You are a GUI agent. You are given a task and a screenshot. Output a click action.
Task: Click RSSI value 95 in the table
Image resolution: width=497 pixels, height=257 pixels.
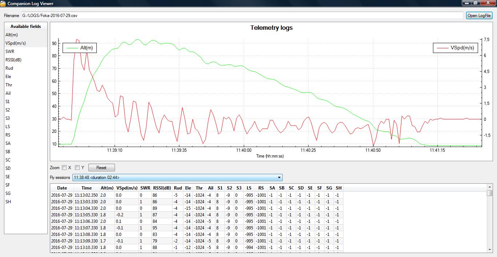(162, 228)
